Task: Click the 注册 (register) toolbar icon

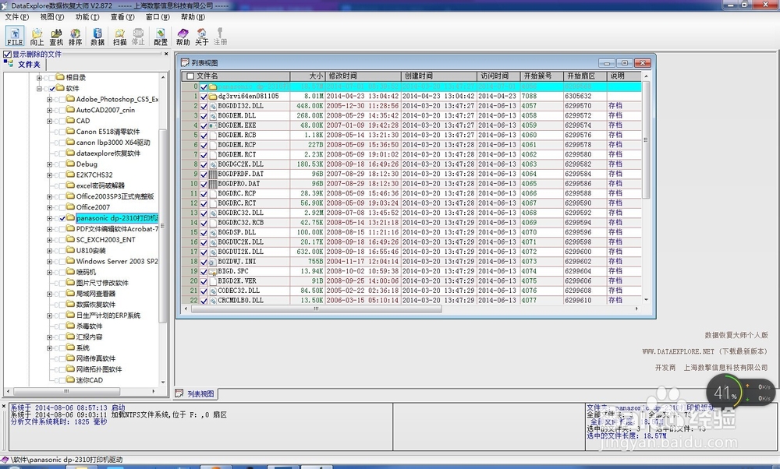Action: point(221,37)
